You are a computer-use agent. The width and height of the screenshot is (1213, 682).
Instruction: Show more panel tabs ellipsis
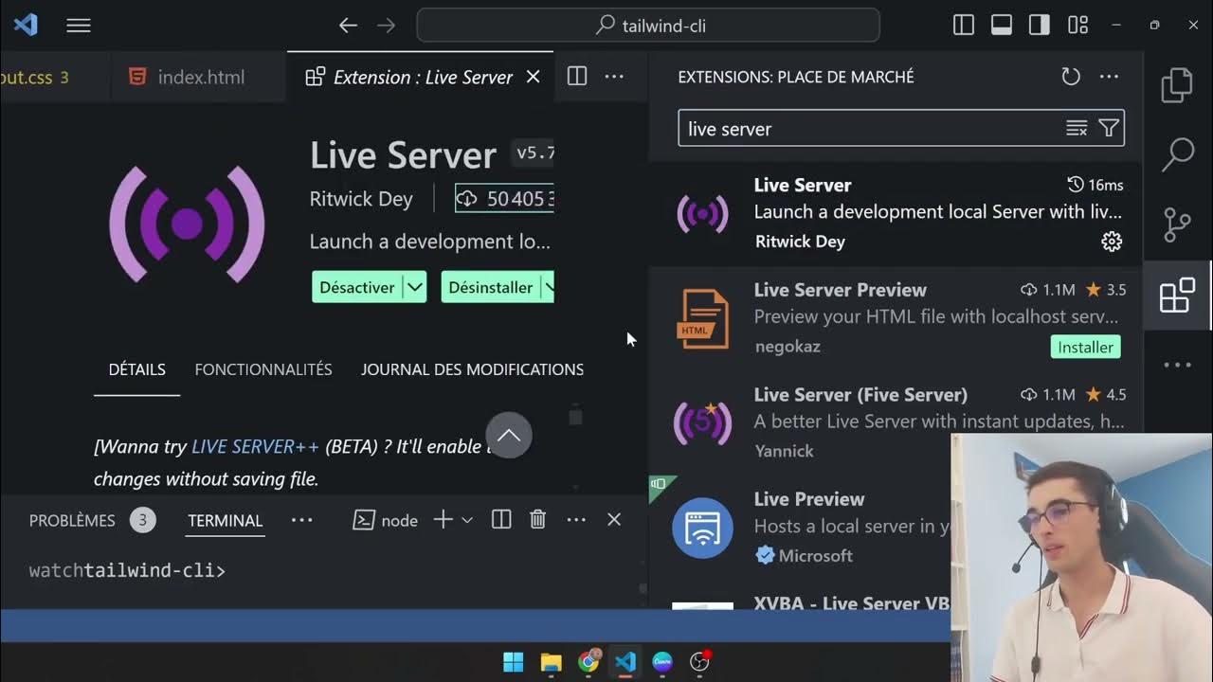coord(301,520)
